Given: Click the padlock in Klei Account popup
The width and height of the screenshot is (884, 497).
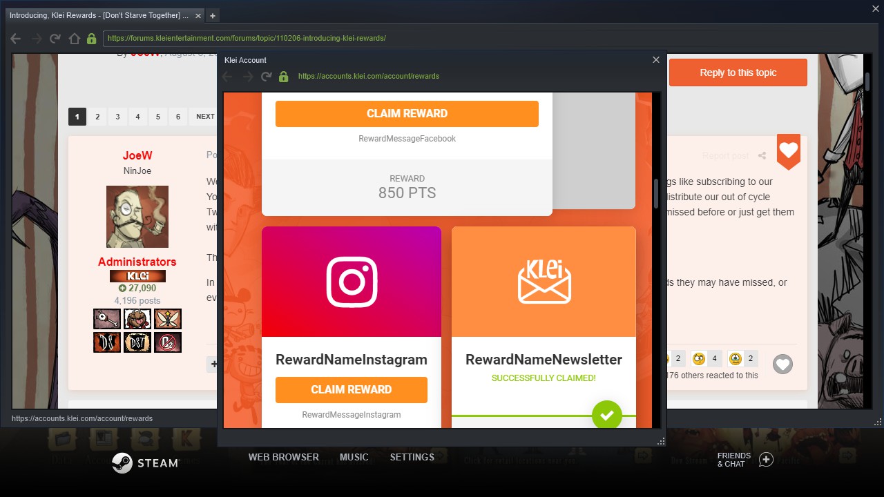Looking at the screenshot, I should [x=283, y=77].
